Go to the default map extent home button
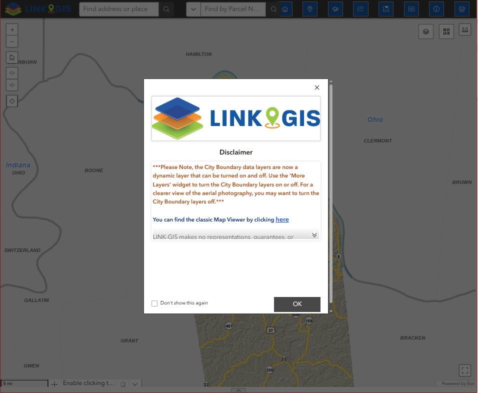Screen dimensions: 478x393 pyautogui.click(x=12, y=57)
